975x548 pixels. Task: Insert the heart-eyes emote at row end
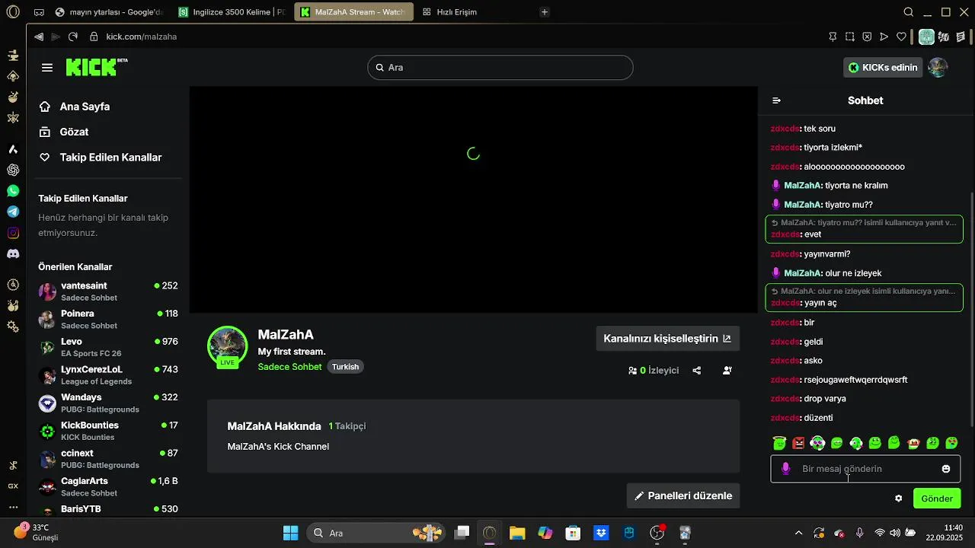[x=951, y=443]
